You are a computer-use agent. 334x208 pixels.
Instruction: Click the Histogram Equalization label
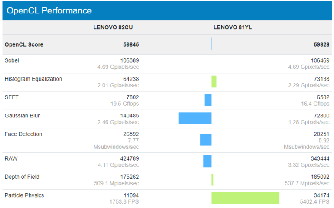click(x=33, y=79)
